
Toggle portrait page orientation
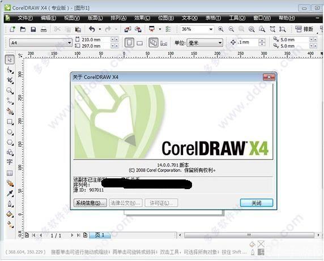tap(129, 42)
